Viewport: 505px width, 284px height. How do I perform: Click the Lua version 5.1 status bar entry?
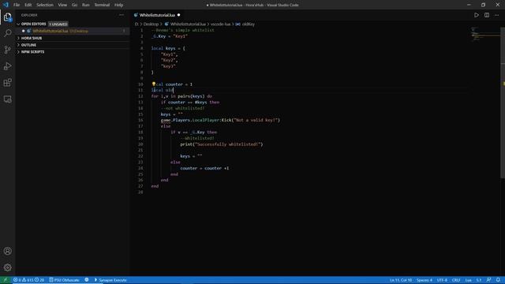point(479,280)
